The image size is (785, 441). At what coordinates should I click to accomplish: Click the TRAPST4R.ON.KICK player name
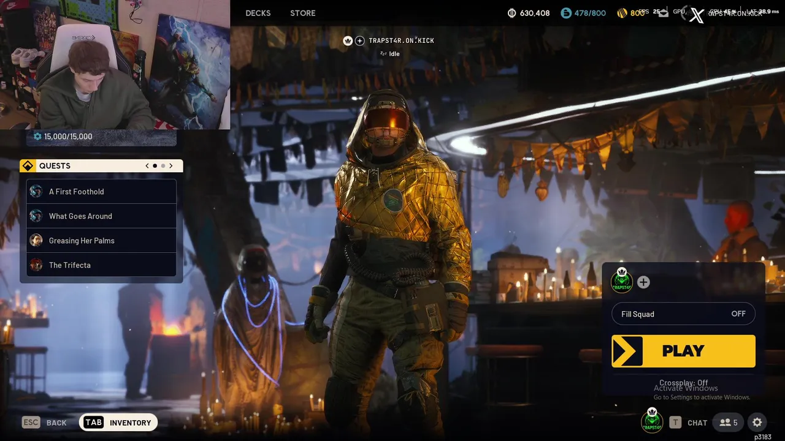pos(401,40)
